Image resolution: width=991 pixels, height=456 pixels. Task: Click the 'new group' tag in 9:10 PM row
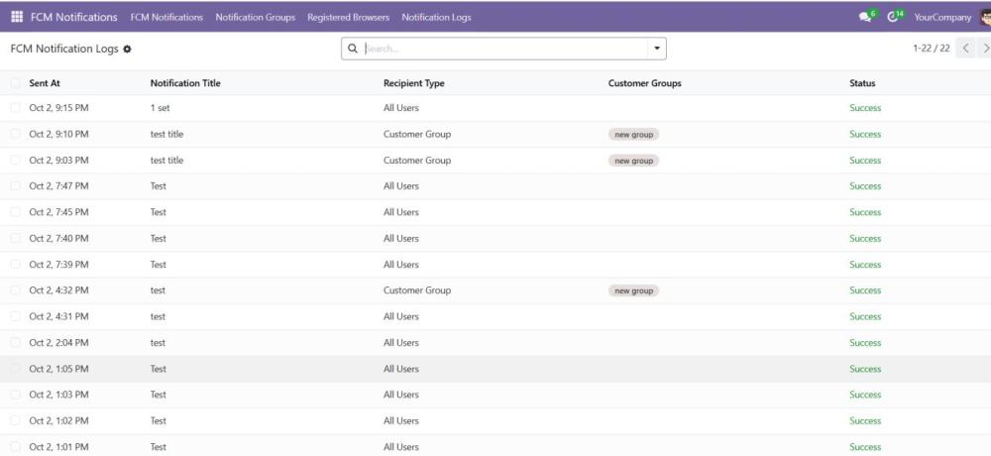tap(634, 134)
